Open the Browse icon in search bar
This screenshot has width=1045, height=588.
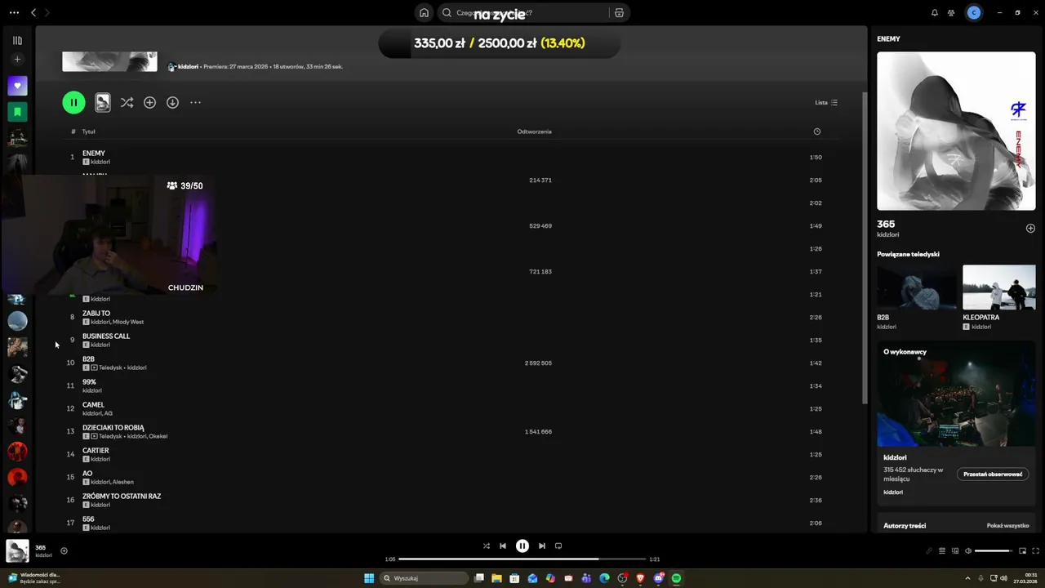619,13
